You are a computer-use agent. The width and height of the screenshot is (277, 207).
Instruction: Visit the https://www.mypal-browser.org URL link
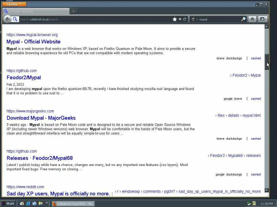pos(32,35)
